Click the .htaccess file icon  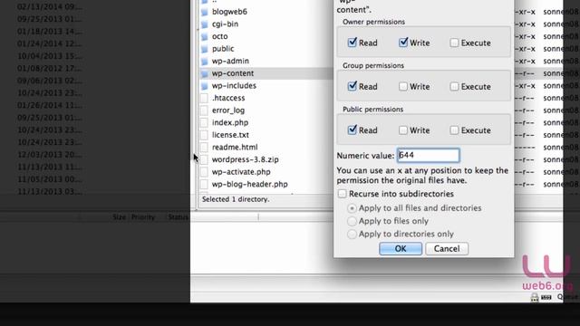204,98
